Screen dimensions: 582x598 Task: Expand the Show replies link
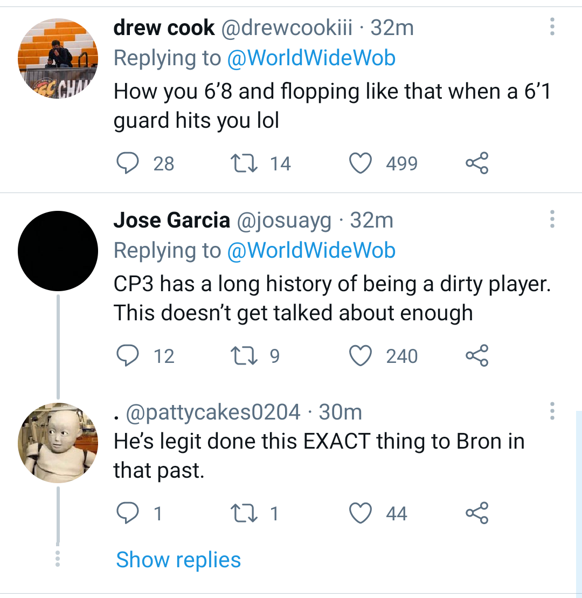click(178, 560)
